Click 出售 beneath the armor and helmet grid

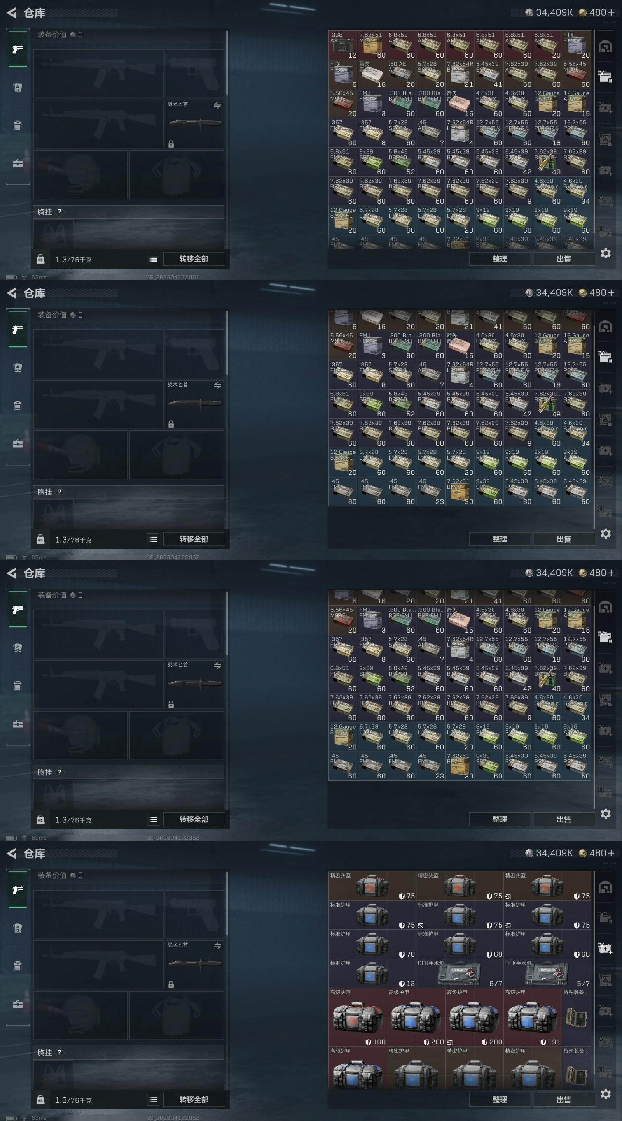pyautogui.click(x=564, y=1099)
